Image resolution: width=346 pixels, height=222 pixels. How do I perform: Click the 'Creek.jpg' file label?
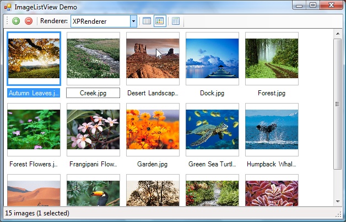(93, 93)
